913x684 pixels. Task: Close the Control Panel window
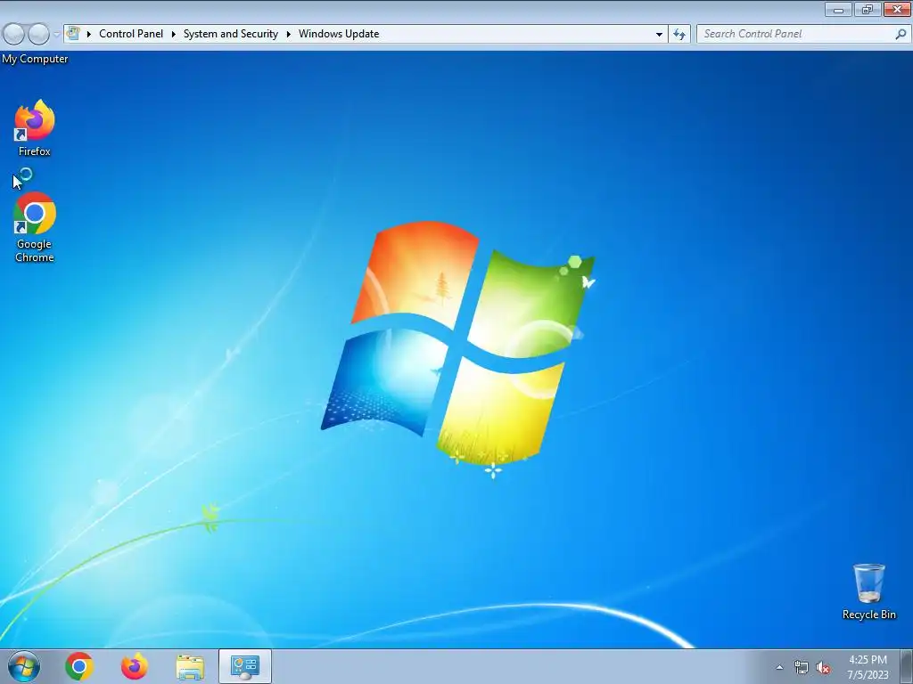click(897, 9)
